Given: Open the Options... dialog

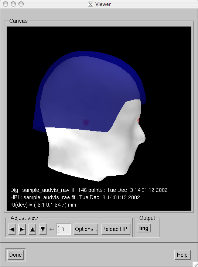Looking at the screenshot, I should (x=86, y=229).
